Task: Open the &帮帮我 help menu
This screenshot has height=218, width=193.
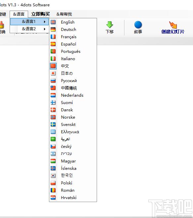Action: [x=64, y=14]
